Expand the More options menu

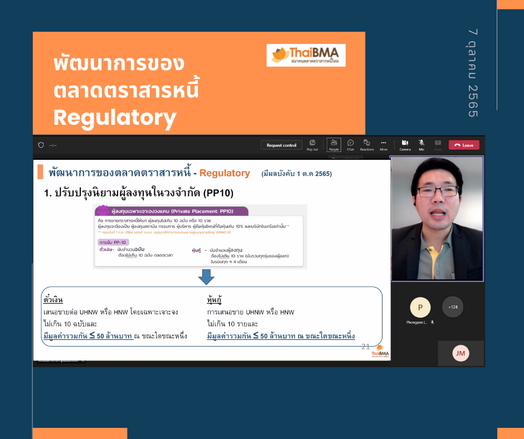point(384,145)
